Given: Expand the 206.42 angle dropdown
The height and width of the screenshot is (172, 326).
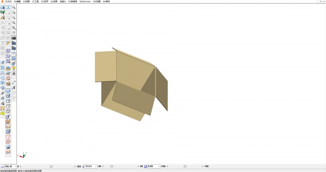Looking at the screenshot, I should pos(15,167).
